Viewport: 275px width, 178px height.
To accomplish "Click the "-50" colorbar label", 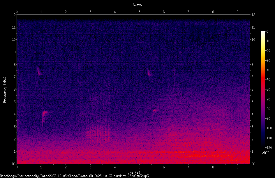I will [267, 80].
